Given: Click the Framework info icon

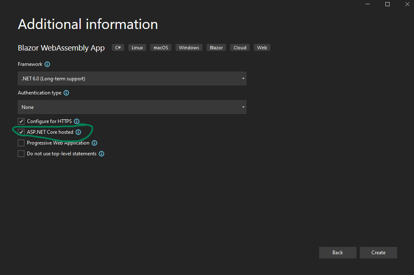Looking at the screenshot, I should (47, 64).
